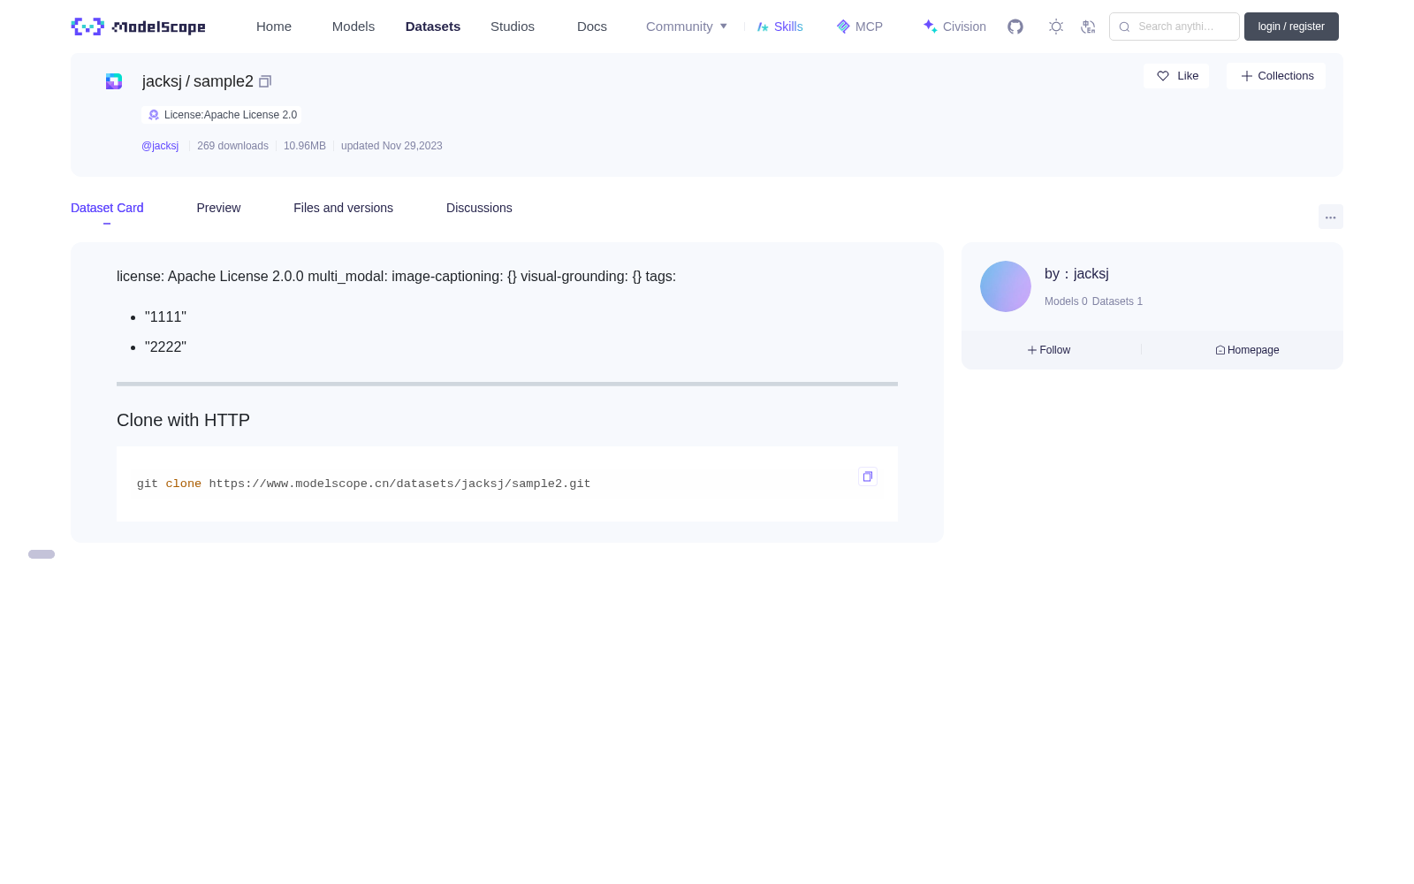Open the Discussions tab
This screenshot has height=884, width=1414.
[479, 208]
